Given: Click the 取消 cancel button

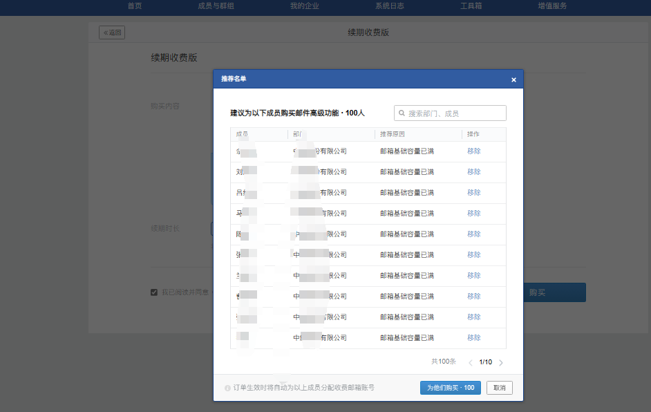Looking at the screenshot, I should point(499,387).
